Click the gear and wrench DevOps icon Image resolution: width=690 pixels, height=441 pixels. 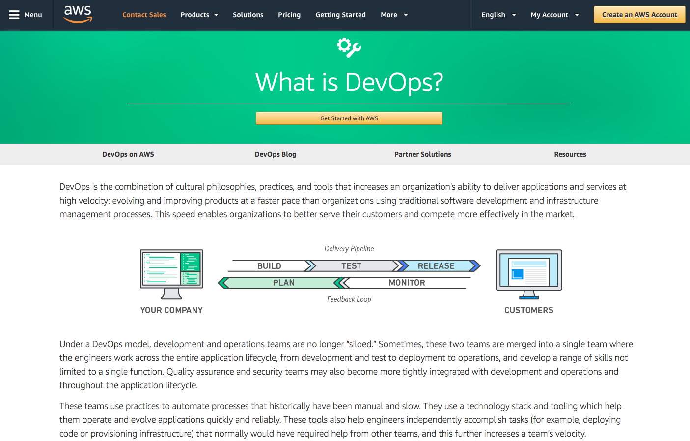coord(349,47)
